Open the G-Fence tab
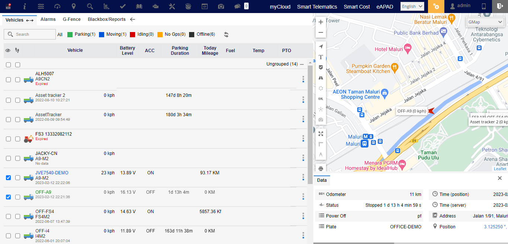 tap(71, 19)
